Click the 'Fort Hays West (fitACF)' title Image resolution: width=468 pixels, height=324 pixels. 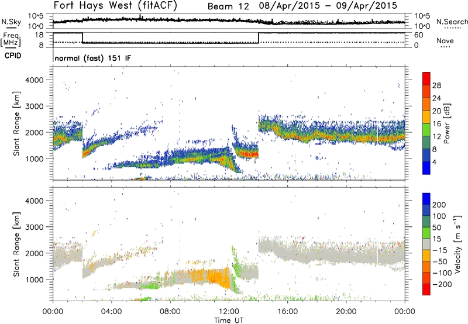click(x=115, y=5)
